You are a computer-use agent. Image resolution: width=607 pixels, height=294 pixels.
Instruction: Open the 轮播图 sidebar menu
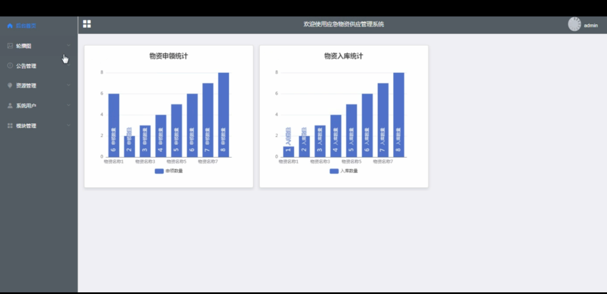click(x=39, y=46)
